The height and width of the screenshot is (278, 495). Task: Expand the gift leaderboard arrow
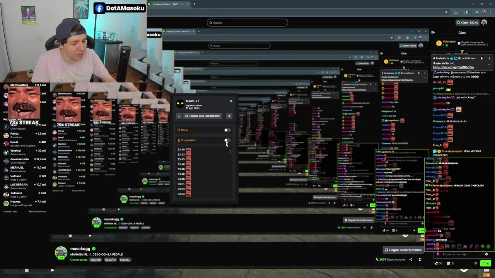pos(462,51)
